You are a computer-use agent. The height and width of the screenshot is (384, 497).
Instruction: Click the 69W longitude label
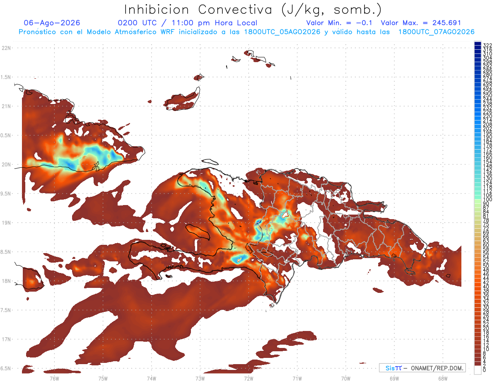[394, 378]
